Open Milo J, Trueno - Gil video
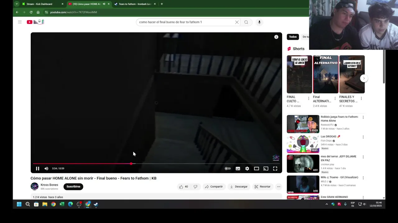398x223 pixels. [303, 184]
